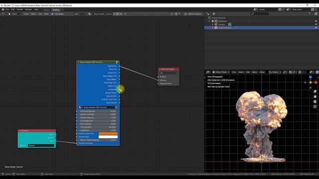Hide VDB Simulation with eye icon
Screen dimensions: 319x179
pos(316,28)
